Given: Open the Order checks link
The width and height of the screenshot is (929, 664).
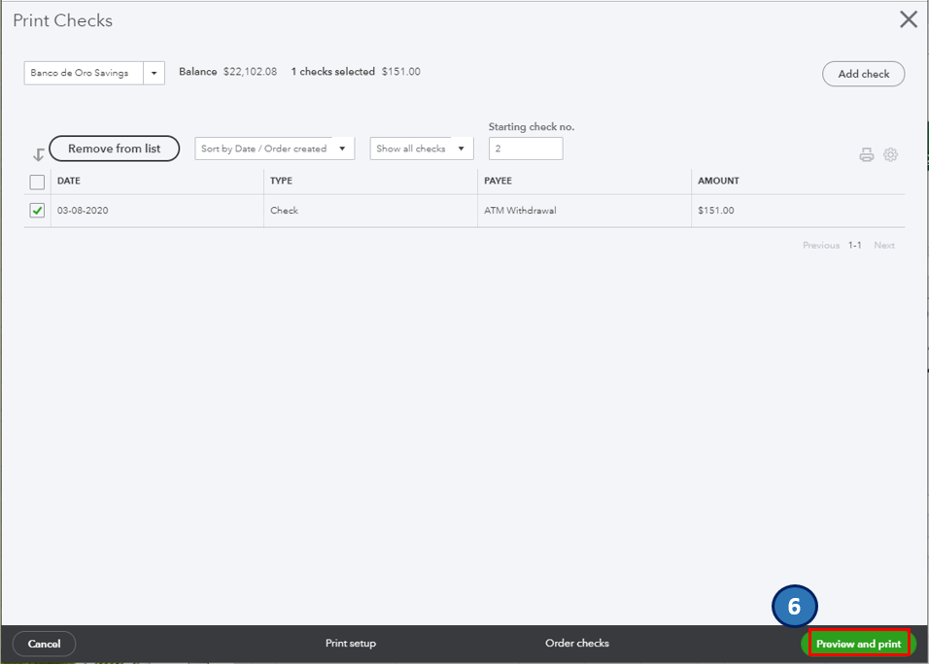Looking at the screenshot, I should click(x=577, y=644).
